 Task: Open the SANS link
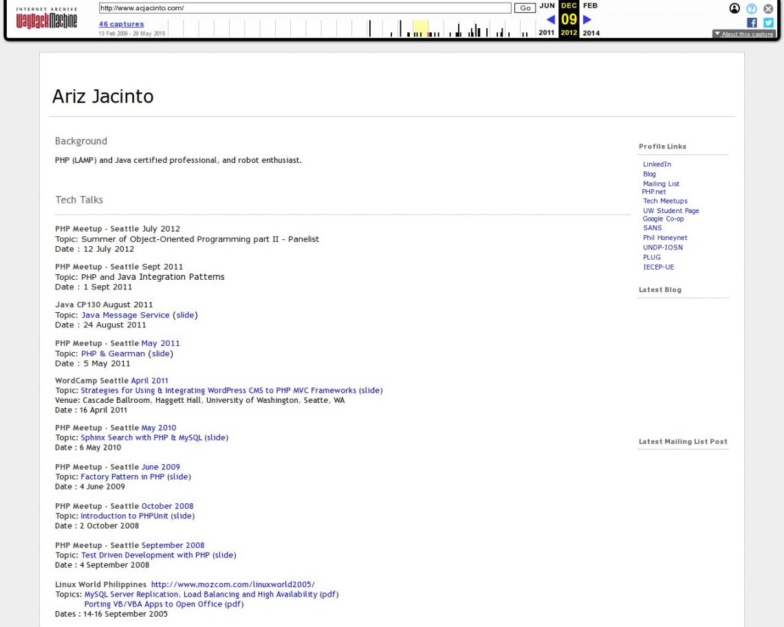(653, 228)
